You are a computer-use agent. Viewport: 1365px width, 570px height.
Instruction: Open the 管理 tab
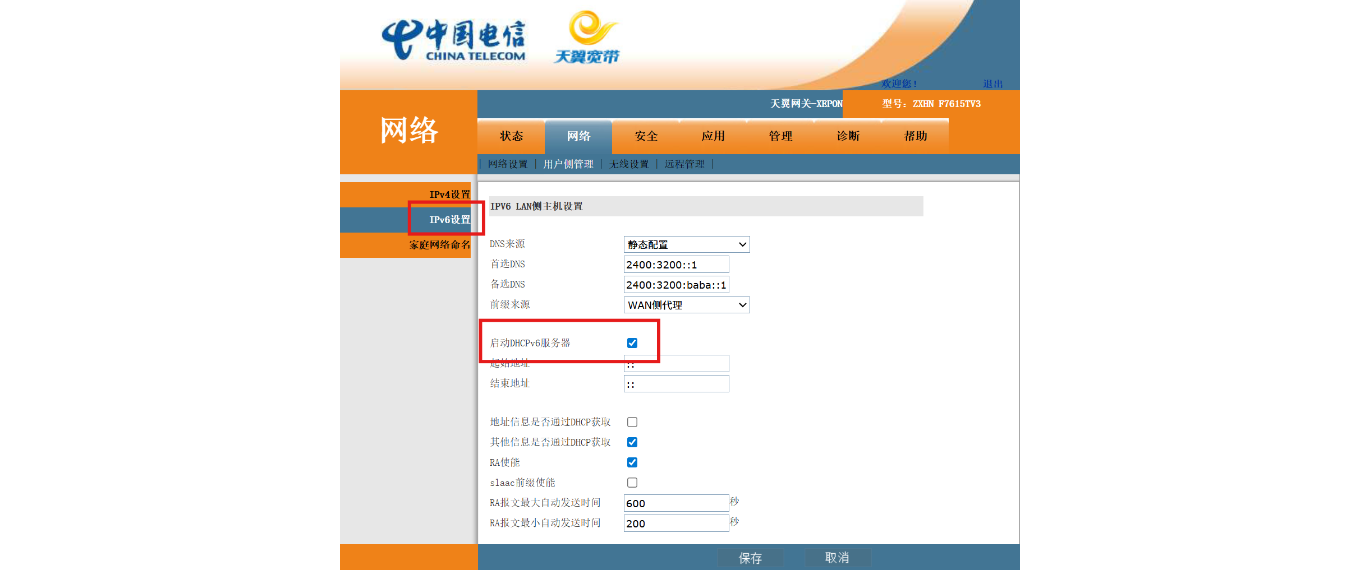[x=780, y=136]
